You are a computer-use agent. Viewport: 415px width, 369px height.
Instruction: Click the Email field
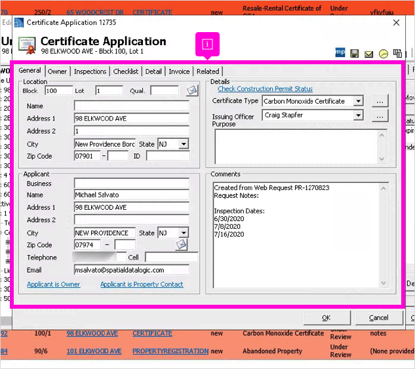coord(132,270)
